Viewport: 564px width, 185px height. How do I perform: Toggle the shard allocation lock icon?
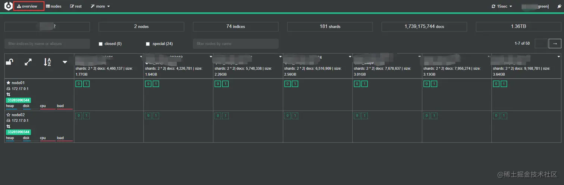click(10, 62)
